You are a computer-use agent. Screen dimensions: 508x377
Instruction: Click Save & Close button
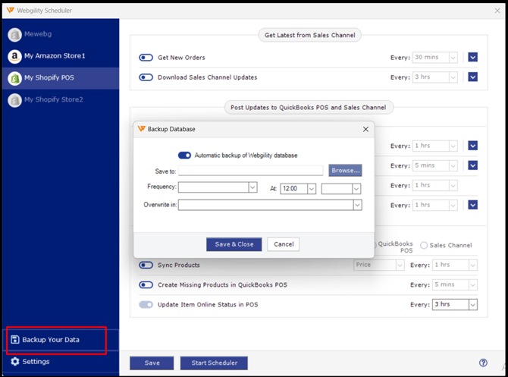pos(234,244)
